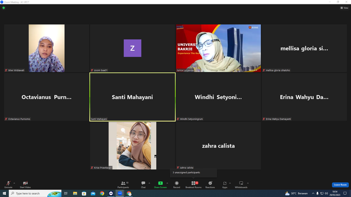
Task: Select Octavianus Purnomo's tile
Action: coord(47,97)
